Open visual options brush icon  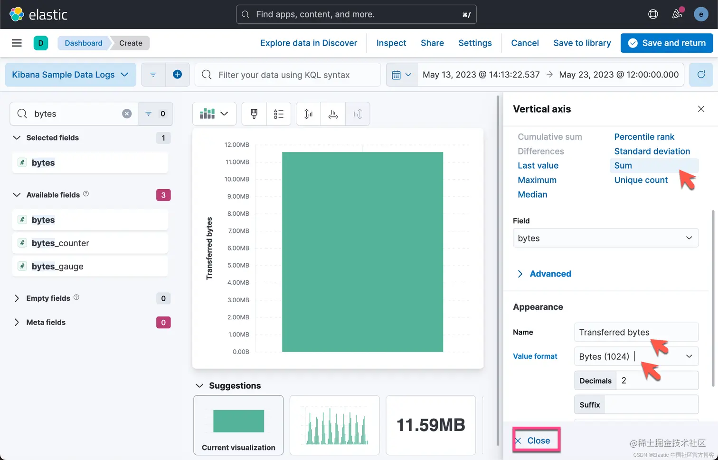coord(254,114)
